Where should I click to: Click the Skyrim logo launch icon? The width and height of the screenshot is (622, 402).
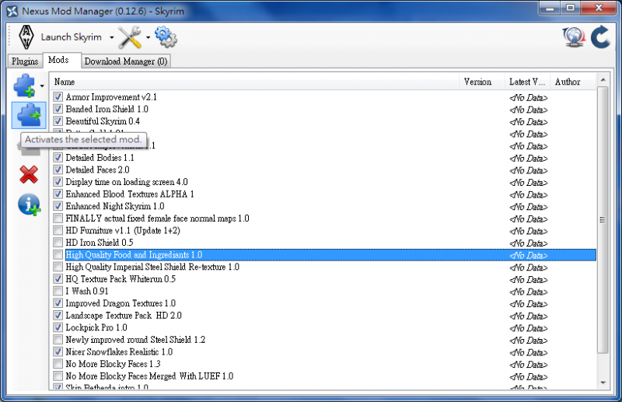26,37
